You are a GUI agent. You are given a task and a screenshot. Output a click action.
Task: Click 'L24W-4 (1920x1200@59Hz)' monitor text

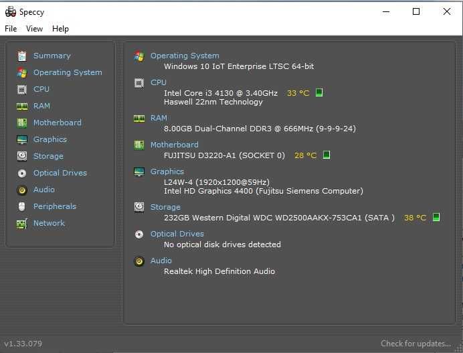coord(217,182)
